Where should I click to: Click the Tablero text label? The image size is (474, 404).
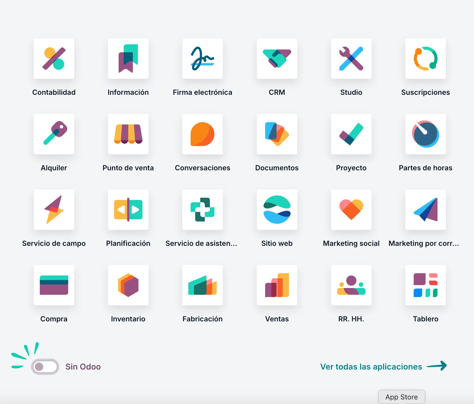(x=426, y=319)
